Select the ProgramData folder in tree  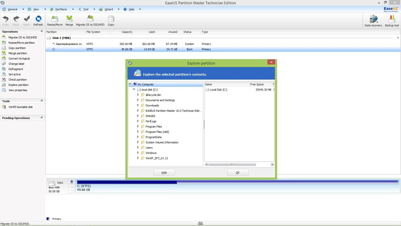click(153, 137)
